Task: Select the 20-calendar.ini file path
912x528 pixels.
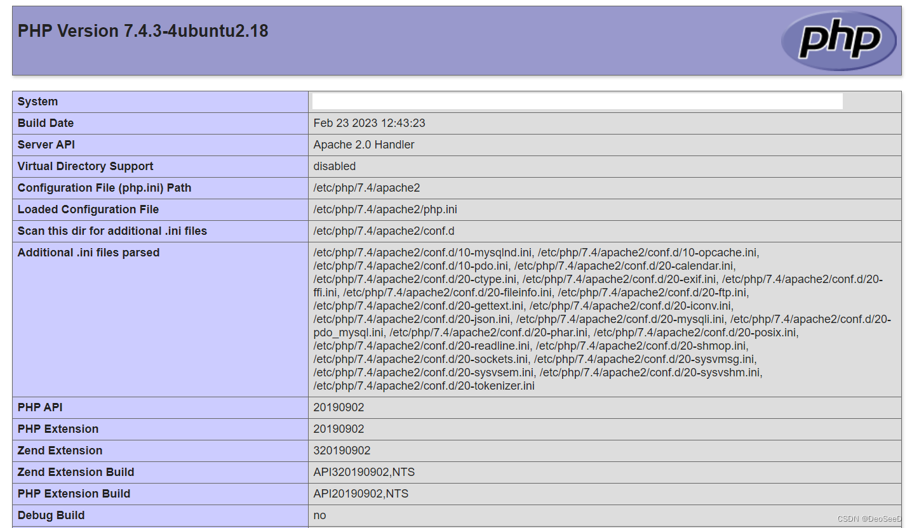Action: (x=624, y=266)
